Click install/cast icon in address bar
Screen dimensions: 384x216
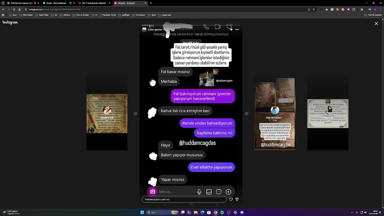click(309, 9)
